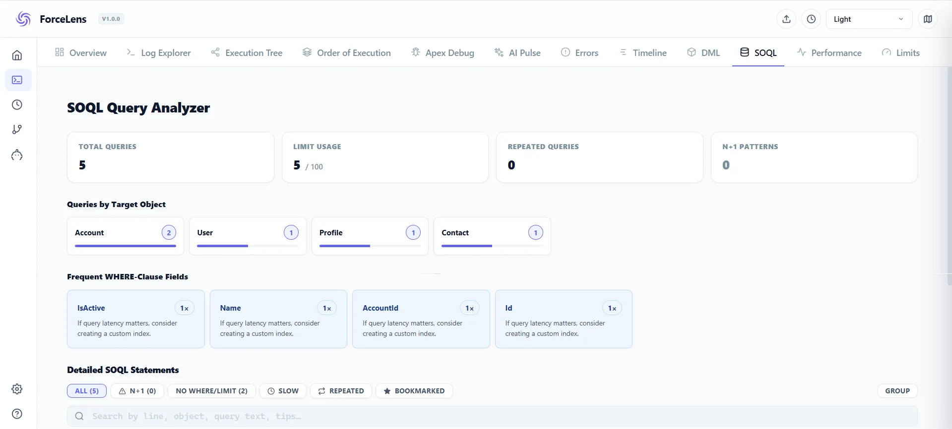Open the Performance tab

pos(829,53)
